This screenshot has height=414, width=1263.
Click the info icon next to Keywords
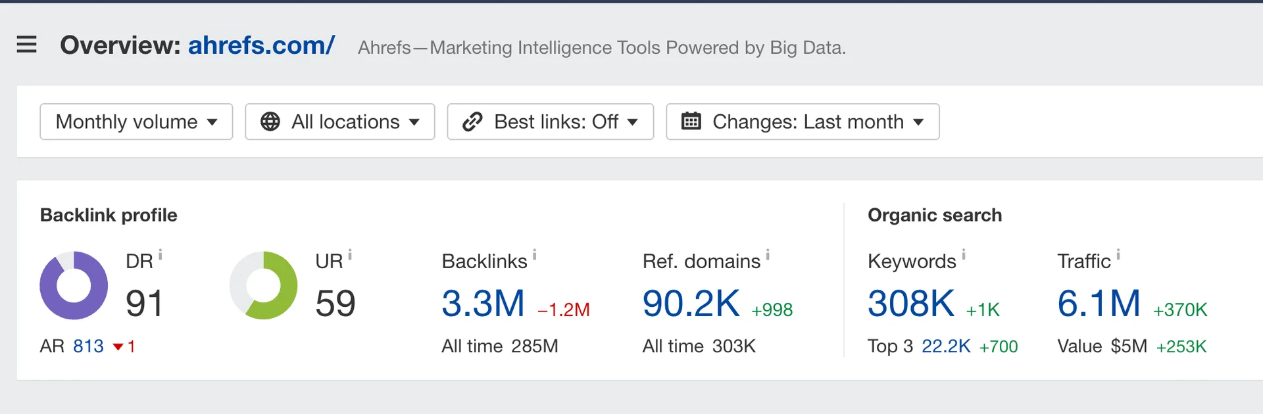pyautogui.click(x=964, y=253)
